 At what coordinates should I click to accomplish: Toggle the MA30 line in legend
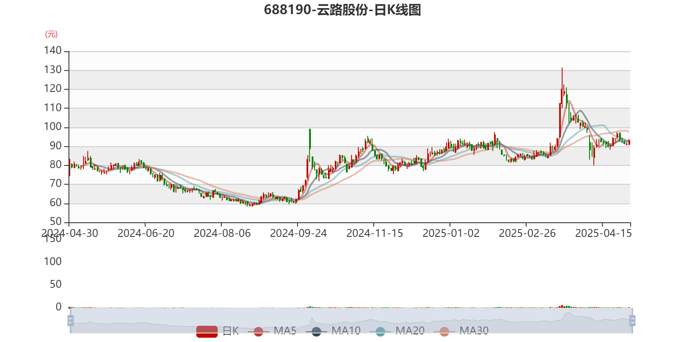(x=461, y=331)
